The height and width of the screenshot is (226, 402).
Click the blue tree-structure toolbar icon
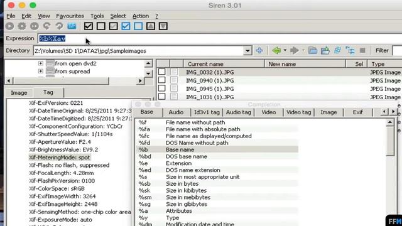(x=350, y=50)
